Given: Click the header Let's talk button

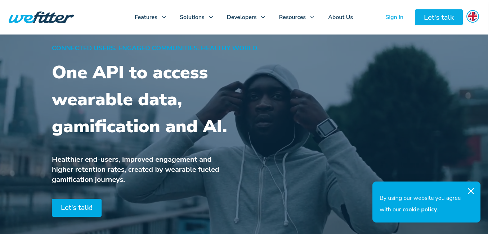Looking at the screenshot, I should 439,17.
